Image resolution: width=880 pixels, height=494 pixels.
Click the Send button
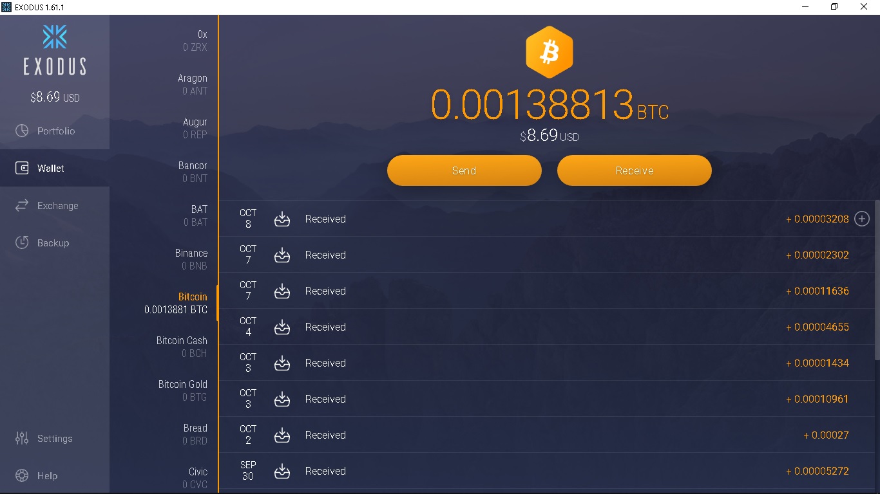click(x=464, y=170)
